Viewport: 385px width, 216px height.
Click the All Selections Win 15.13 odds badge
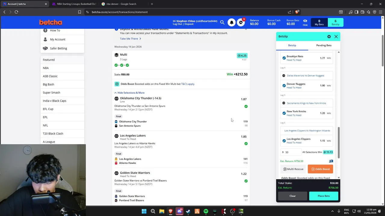[328, 152]
